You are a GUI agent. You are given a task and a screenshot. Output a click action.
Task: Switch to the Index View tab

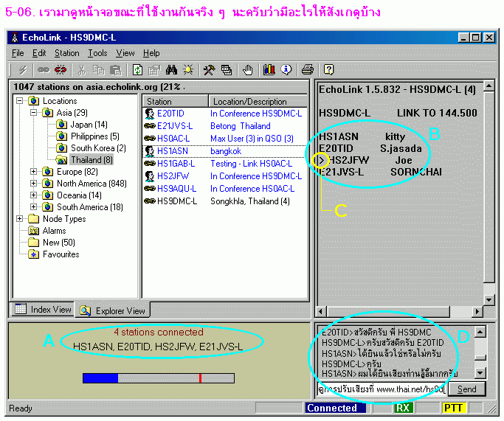coord(44,310)
